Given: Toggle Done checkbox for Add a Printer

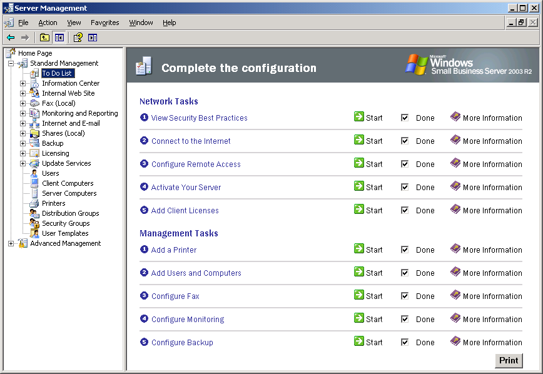Looking at the screenshot, I should tap(405, 250).
